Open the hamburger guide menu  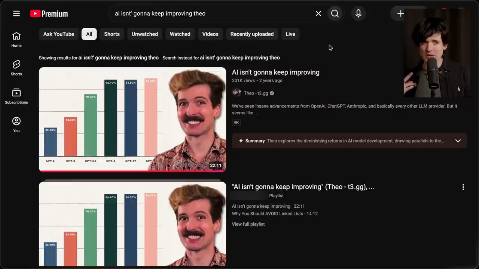16,13
